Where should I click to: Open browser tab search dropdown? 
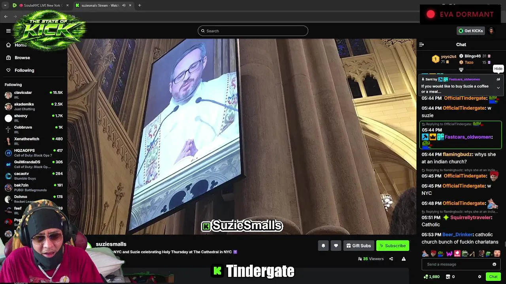click(5, 6)
